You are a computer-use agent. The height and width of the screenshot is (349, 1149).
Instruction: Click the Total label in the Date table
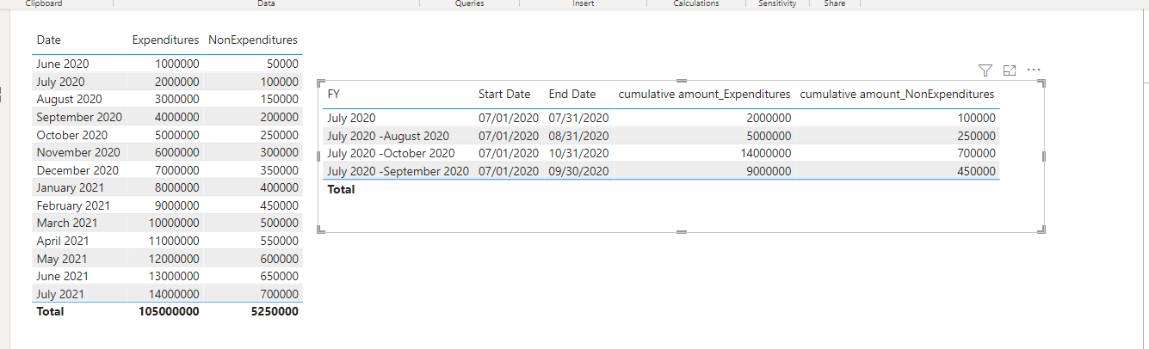click(50, 311)
